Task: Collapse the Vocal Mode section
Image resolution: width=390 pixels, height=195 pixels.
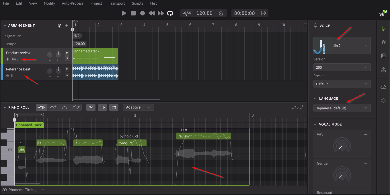Action: tap(315, 124)
